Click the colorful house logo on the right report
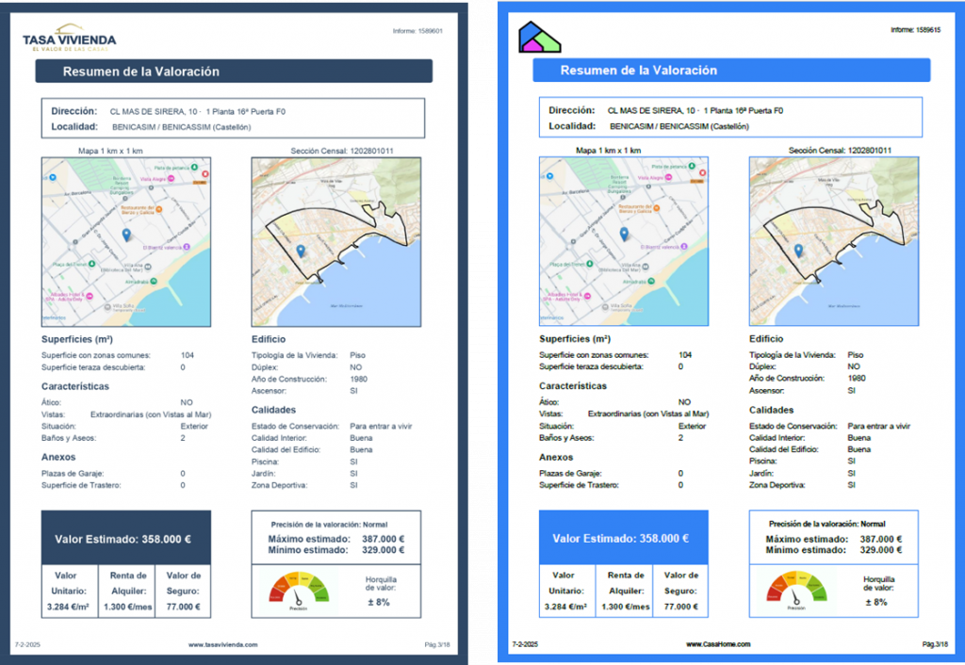965x665 pixels. click(x=539, y=38)
